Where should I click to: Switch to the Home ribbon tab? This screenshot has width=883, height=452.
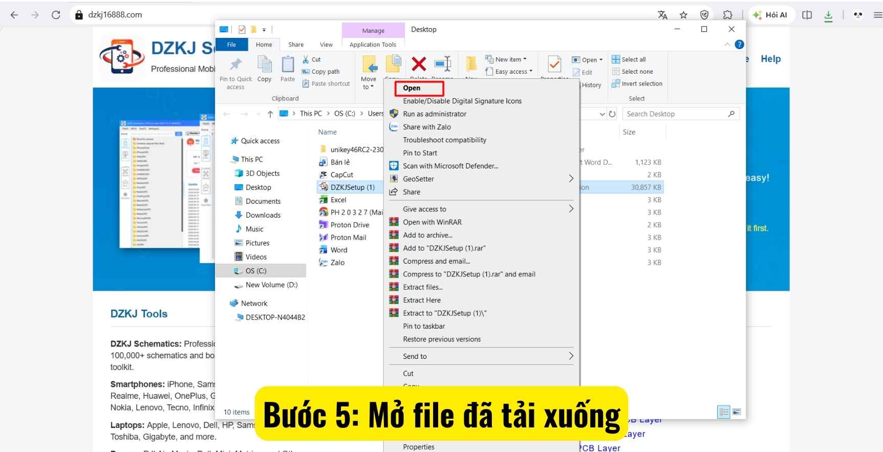(x=264, y=45)
